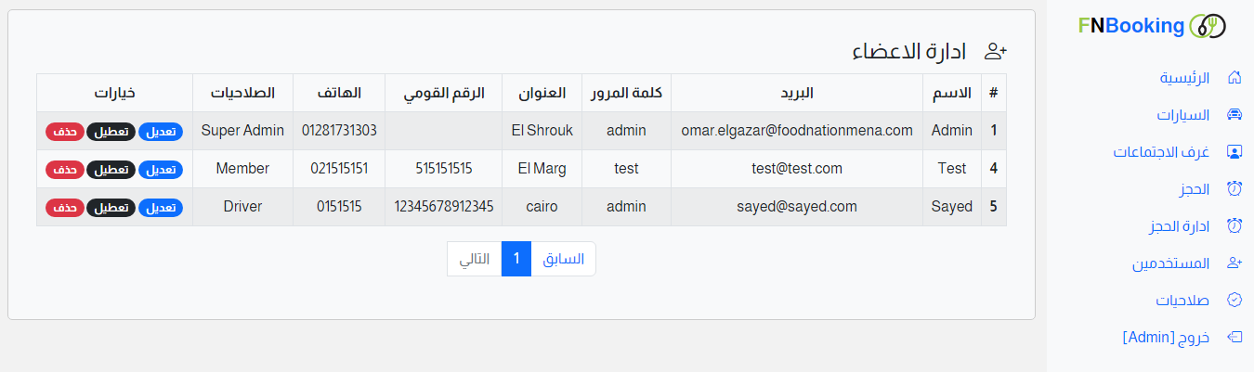Click the add-user icon beside المستخدمين

[x=1234, y=263]
